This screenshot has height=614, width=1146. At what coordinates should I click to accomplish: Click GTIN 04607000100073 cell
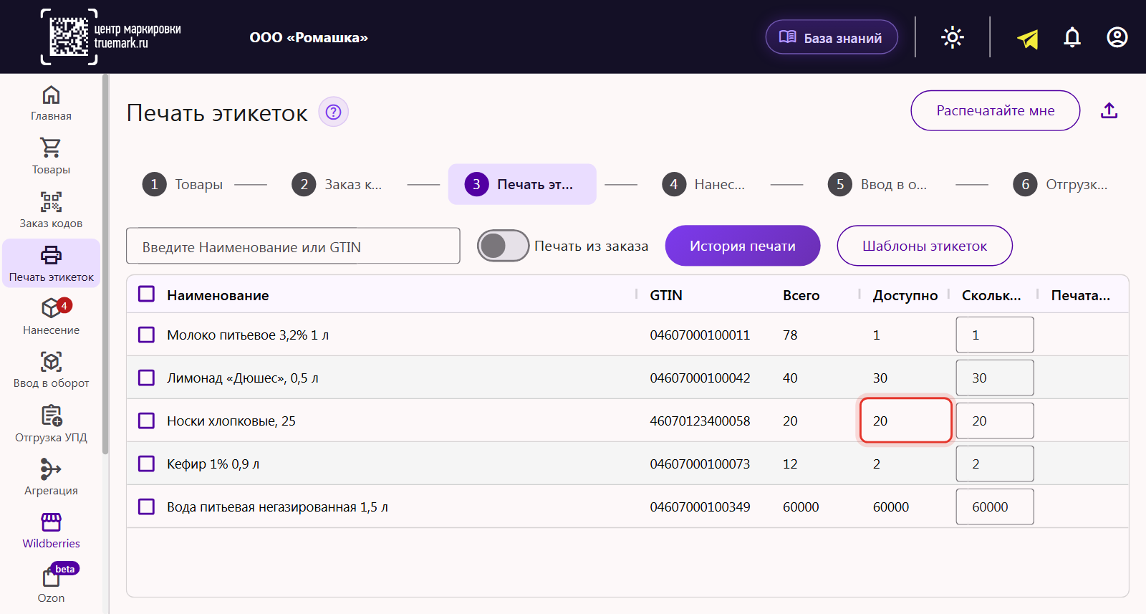pos(700,464)
